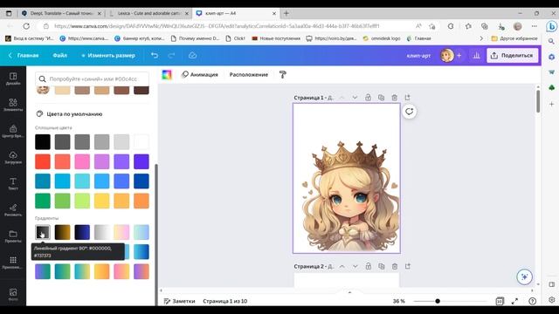This screenshot has height=314, width=559.
Task: Click the paint roller copy style icon
Action: (283, 75)
